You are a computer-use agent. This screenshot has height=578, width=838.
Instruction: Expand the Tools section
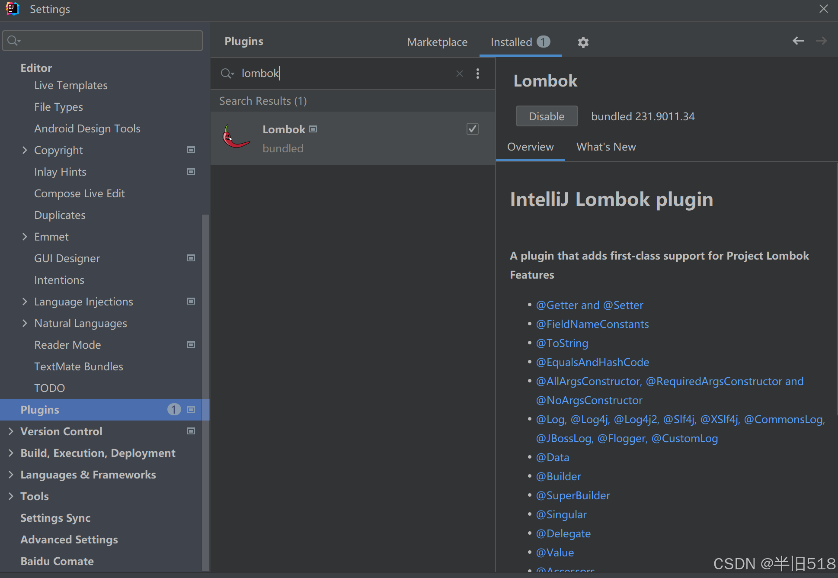[x=11, y=496]
